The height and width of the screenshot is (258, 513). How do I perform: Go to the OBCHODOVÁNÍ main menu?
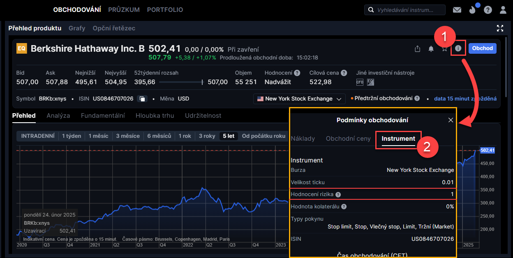tap(77, 10)
